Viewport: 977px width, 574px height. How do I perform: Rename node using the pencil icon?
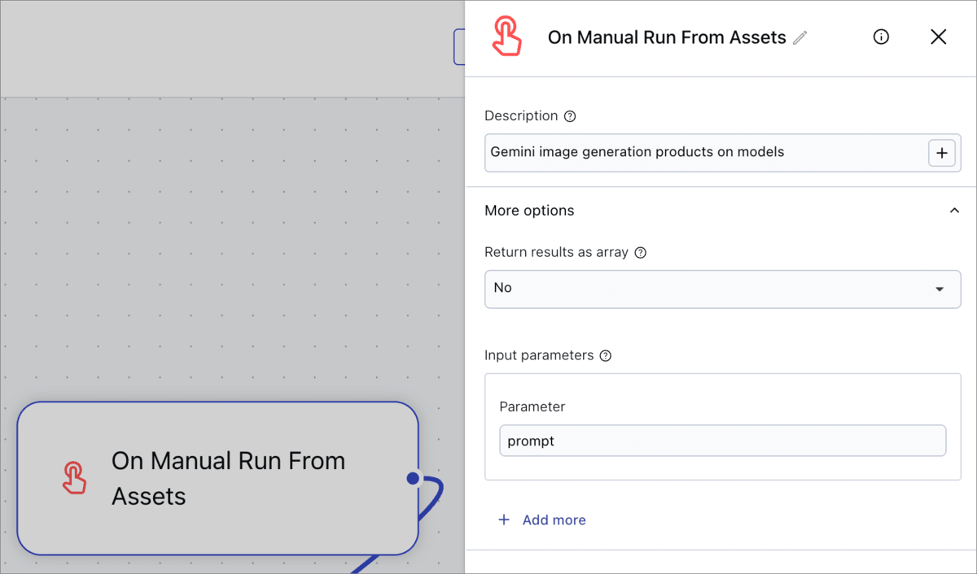tap(800, 37)
